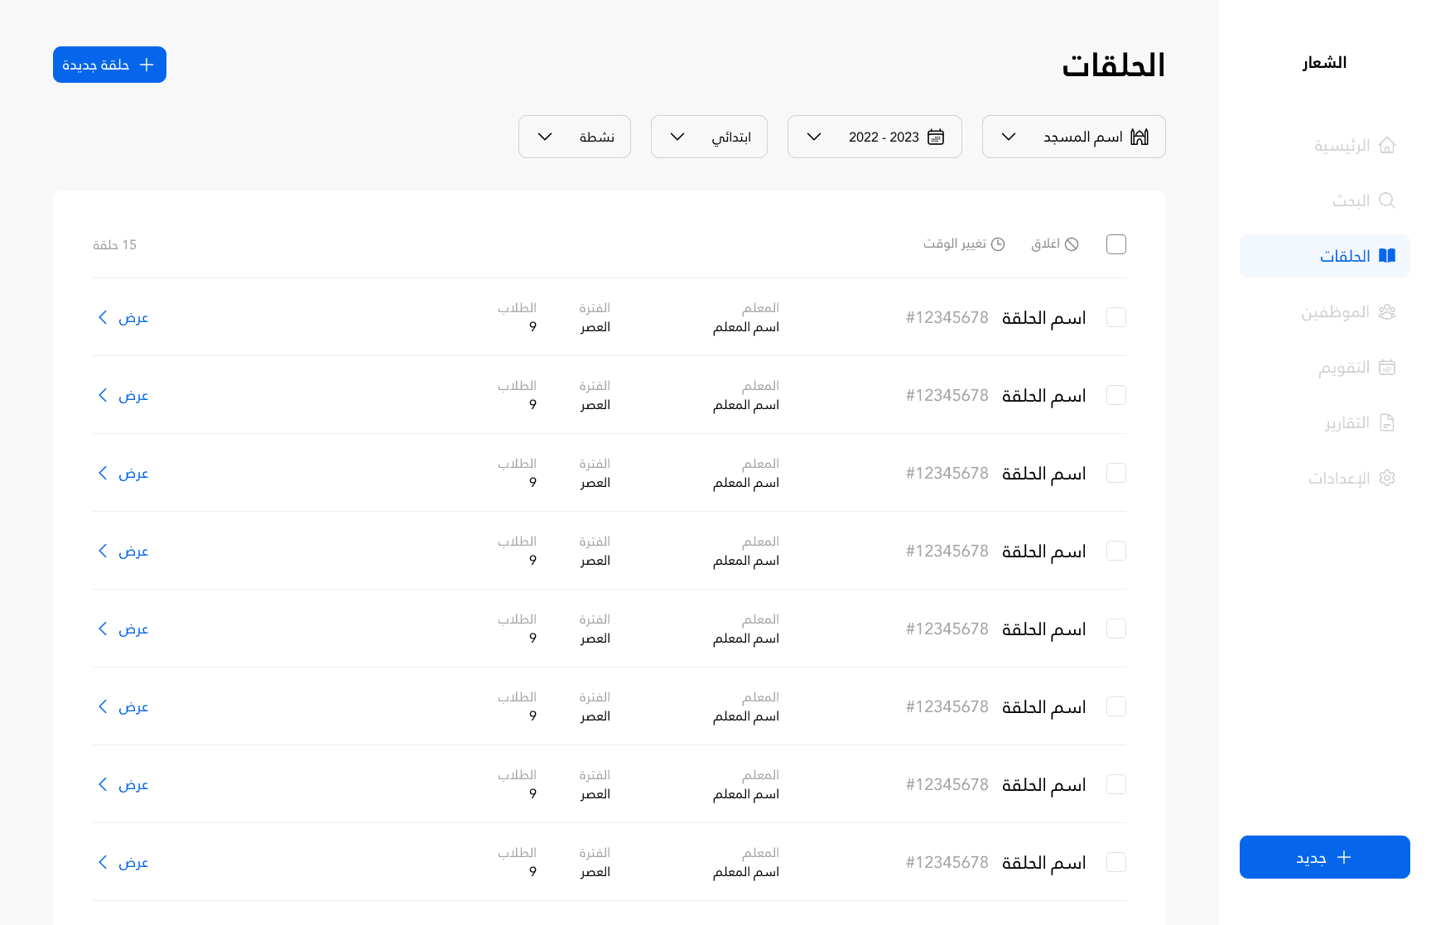Click the book icon next to الحلقات
This screenshot has width=1431, height=925.
1387,256
